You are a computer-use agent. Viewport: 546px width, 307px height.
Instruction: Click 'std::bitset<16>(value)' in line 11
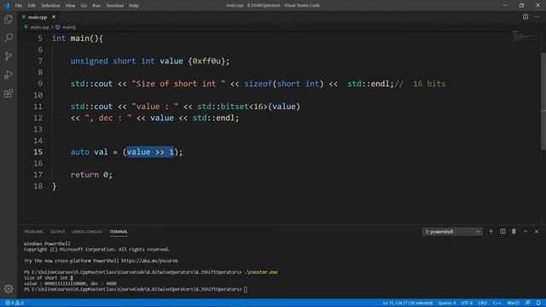coord(248,107)
